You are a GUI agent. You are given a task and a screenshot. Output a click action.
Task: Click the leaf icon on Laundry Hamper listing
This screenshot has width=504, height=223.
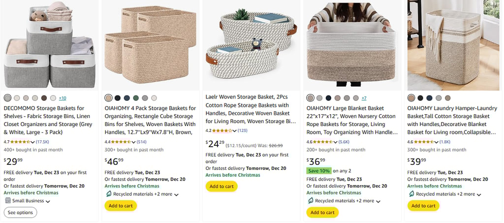[x=411, y=194]
